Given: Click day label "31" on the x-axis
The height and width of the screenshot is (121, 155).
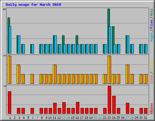Looking at the screenshot, I should coord(145,118).
